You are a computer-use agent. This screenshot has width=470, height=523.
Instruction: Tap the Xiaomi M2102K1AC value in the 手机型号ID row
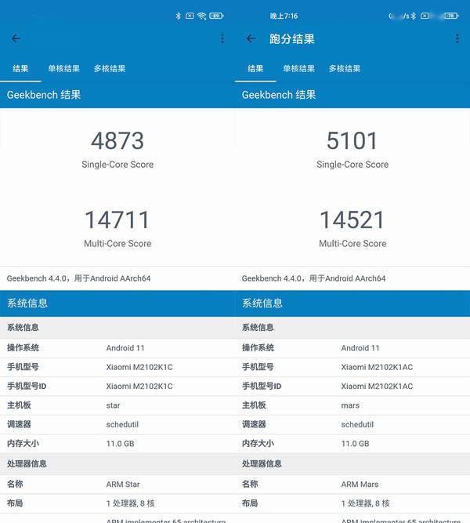click(x=377, y=387)
